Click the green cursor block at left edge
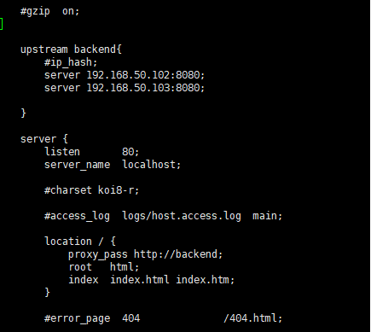The image size is (371, 332). point(1,24)
